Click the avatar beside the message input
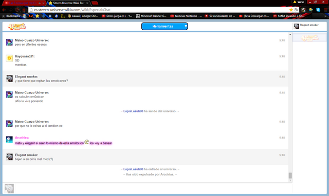Viewport: 329px width, 196px height. point(9,188)
